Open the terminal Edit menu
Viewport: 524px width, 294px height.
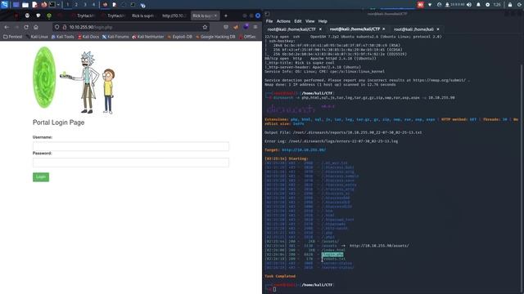(298, 21)
